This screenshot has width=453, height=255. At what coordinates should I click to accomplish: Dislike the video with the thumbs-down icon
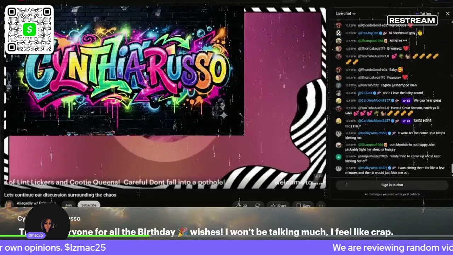point(258,205)
